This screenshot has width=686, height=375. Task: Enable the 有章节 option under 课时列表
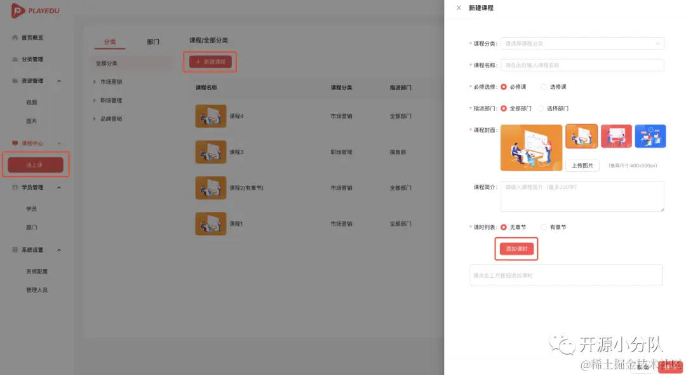[543, 227]
